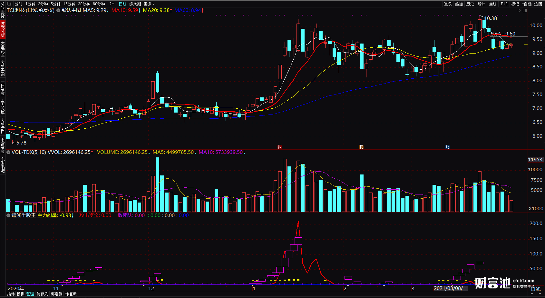Open the 一日资金 sidebar tab
The width and height of the screenshot is (545, 298).
click(3, 87)
